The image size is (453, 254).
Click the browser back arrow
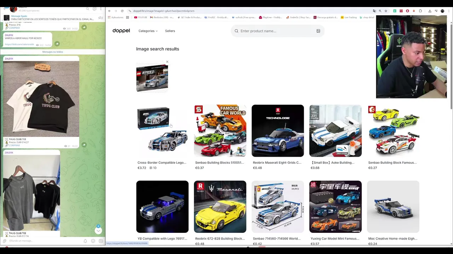pos(109,11)
